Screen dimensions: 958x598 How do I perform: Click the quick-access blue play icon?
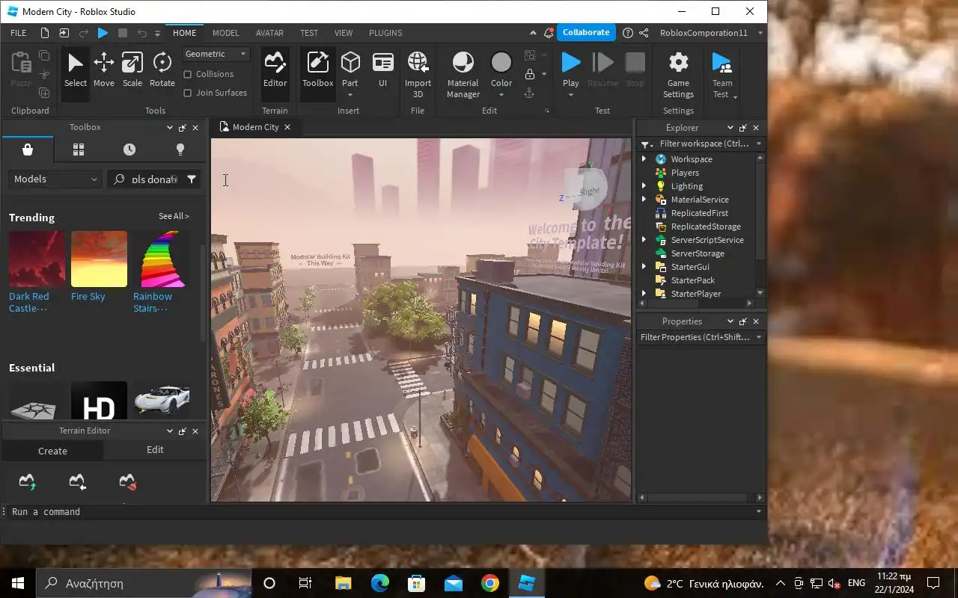tap(103, 33)
